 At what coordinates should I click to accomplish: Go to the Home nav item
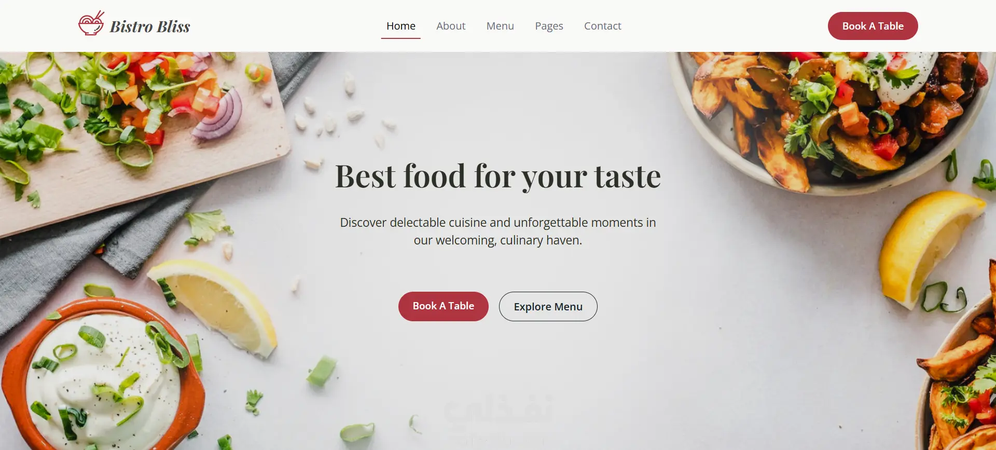click(401, 26)
